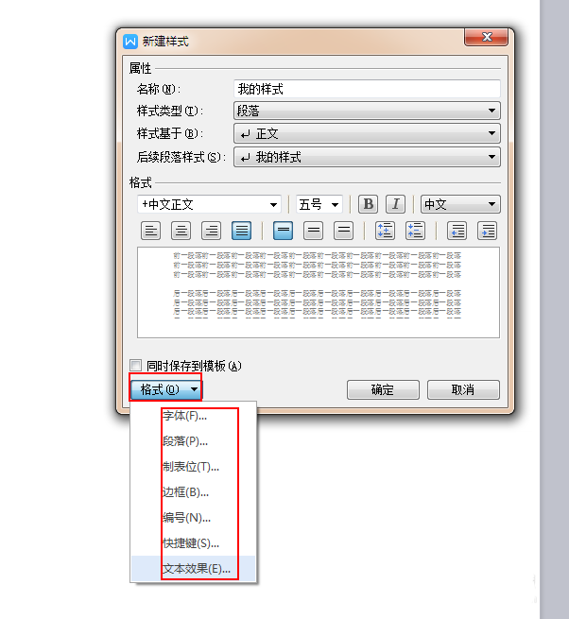This screenshot has height=619, width=569.
Task: Choose 边框(B)... from format menu
Action: pos(194,492)
